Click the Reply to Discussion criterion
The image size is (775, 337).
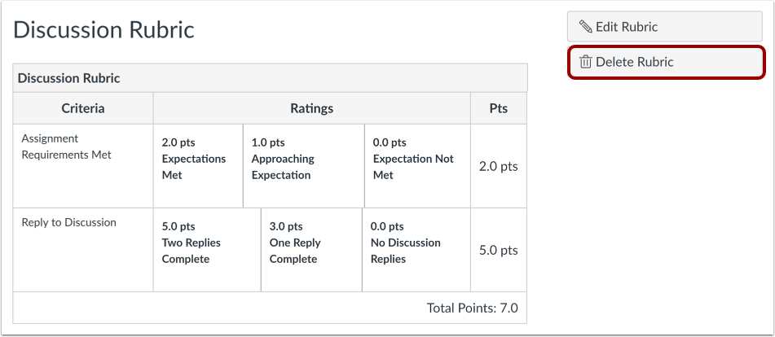(x=68, y=222)
